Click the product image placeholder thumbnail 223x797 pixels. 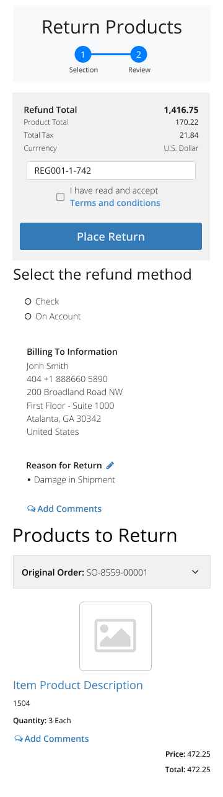click(x=115, y=636)
